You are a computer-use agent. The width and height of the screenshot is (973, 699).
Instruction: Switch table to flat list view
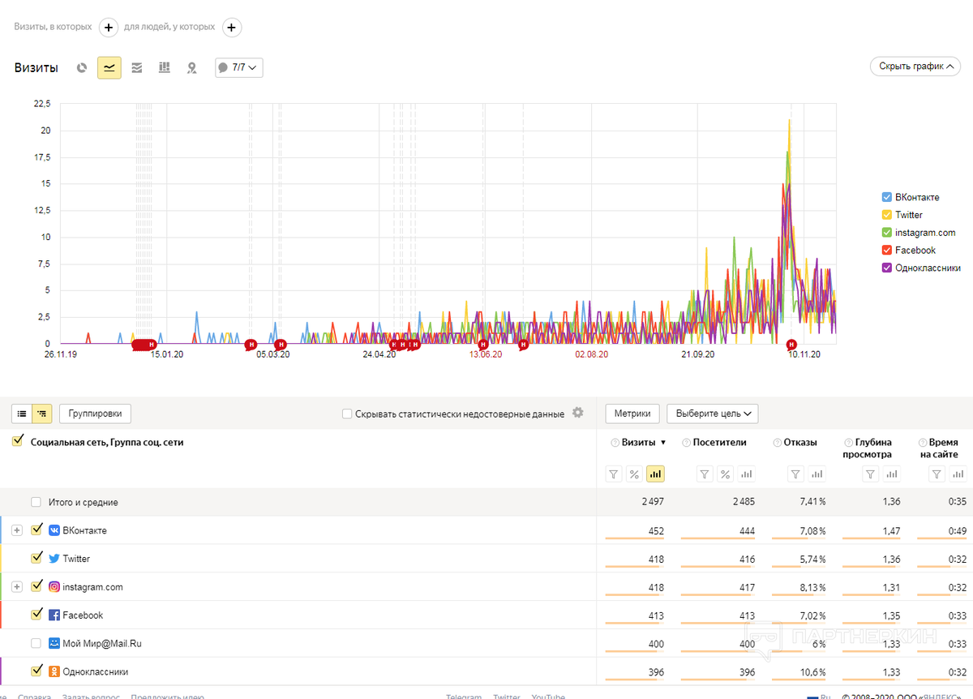(22, 414)
